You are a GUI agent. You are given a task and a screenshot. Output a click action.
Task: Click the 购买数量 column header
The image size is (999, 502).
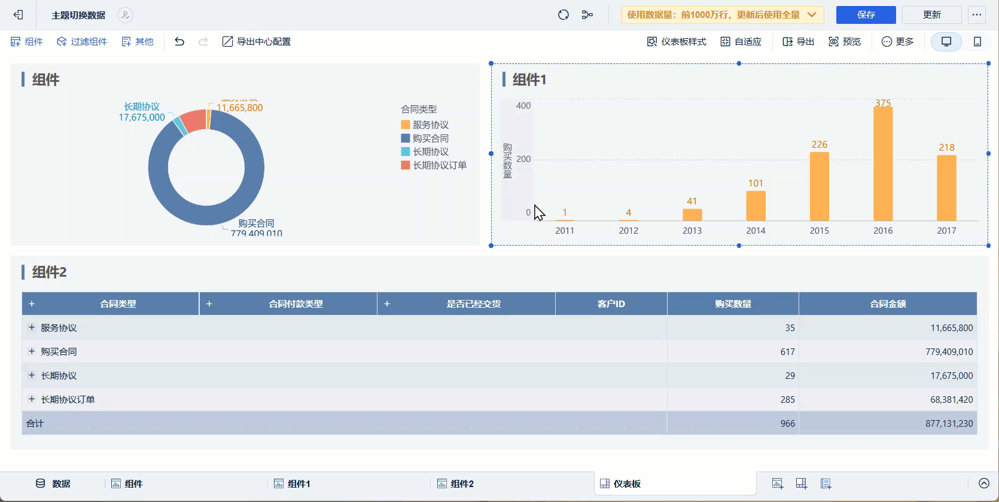733,304
